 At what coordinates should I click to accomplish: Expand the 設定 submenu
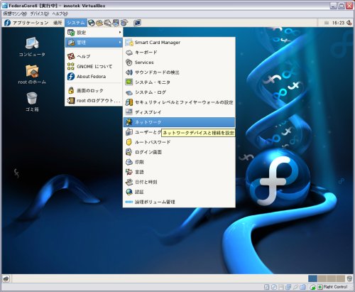click(94, 33)
